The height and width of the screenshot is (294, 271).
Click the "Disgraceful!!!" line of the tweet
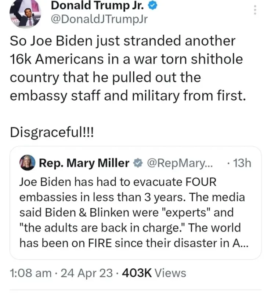coord(51,133)
